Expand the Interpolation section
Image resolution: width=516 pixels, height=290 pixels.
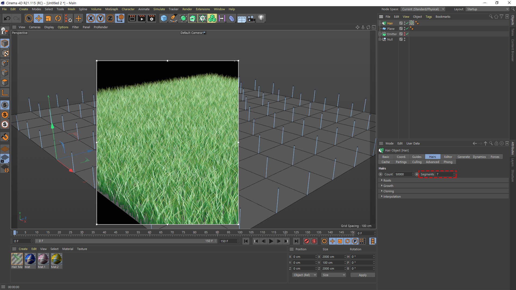(x=392, y=197)
